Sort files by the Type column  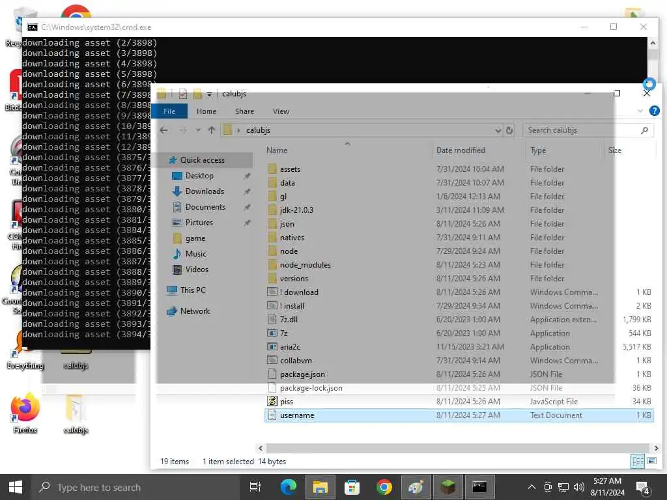(538, 150)
